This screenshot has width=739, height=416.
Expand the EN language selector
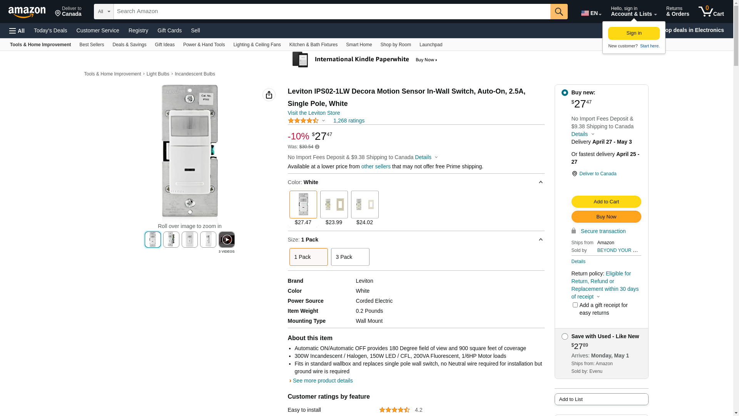click(591, 13)
